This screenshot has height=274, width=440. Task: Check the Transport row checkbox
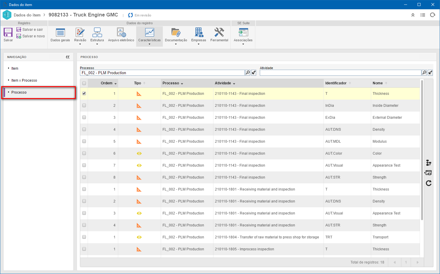point(84,237)
